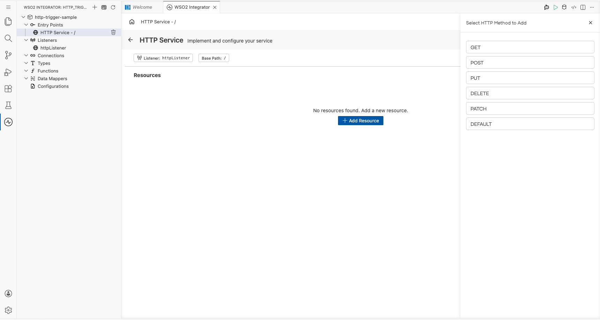Image resolution: width=600 pixels, height=320 pixels.
Task: Expand the Data Mappers section
Action: [26, 78]
